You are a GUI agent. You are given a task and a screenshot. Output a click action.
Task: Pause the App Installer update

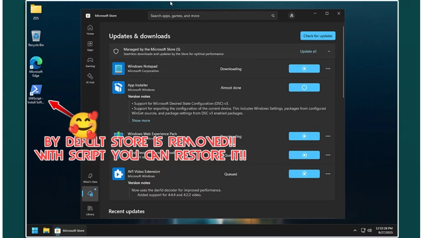(304, 87)
